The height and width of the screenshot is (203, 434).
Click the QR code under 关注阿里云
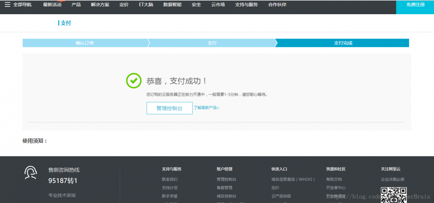(x=394, y=195)
